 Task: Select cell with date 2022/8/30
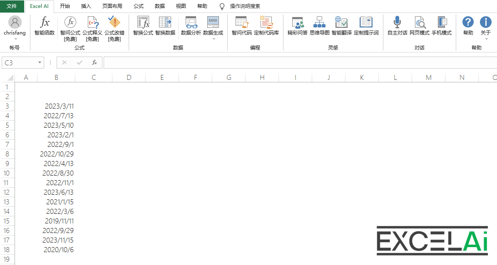coord(56,173)
